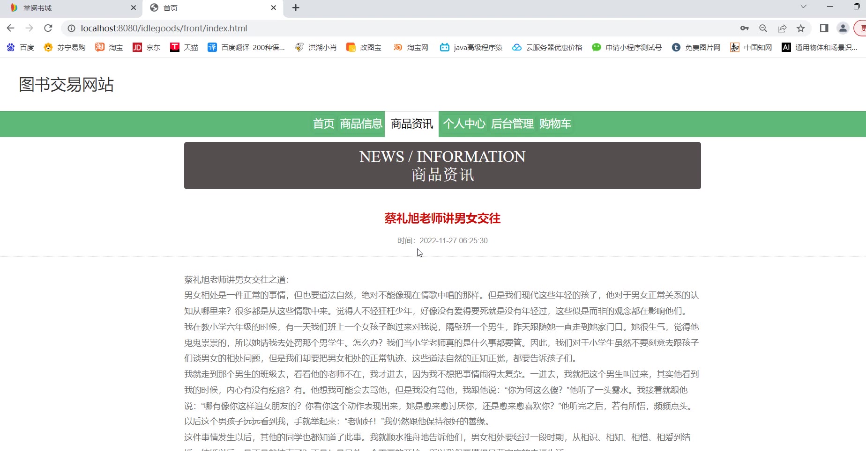Open the 购物车 shopping cart
The height and width of the screenshot is (451, 866).
pyautogui.click(x=555, y=124)
